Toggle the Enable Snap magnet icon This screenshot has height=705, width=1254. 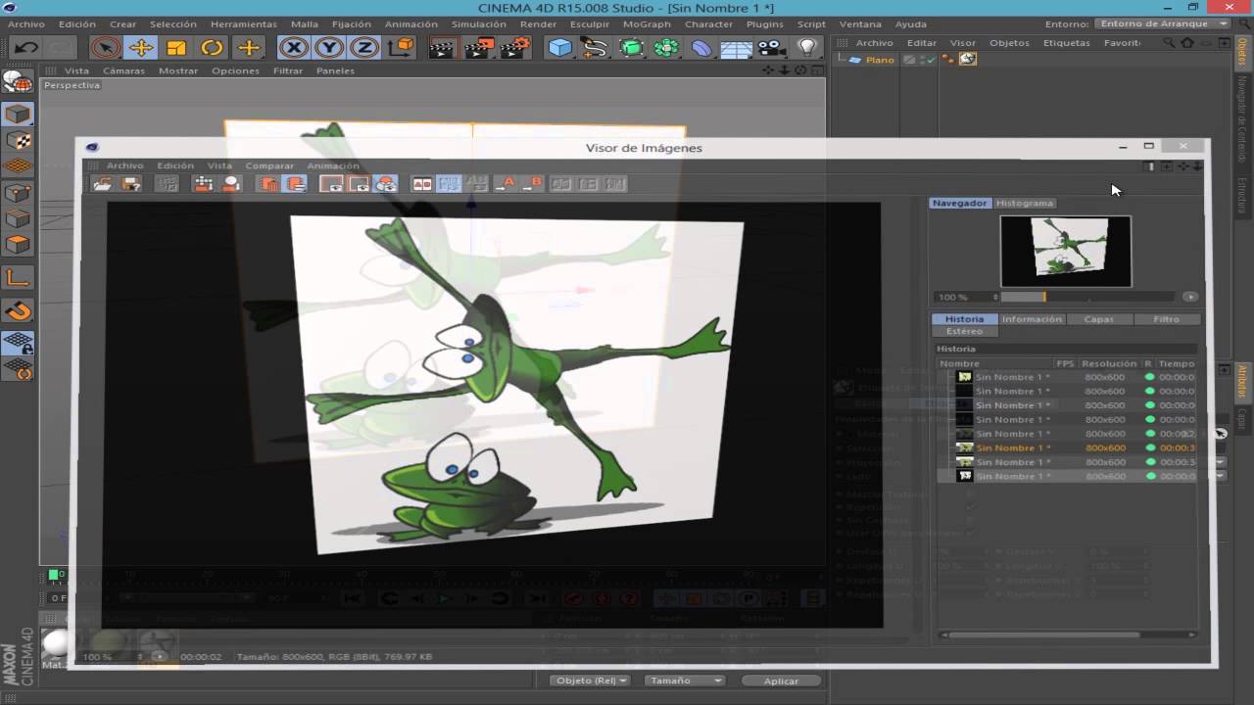click(x=18, y=311)
